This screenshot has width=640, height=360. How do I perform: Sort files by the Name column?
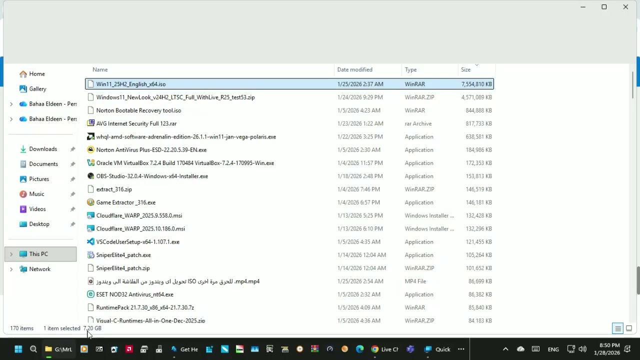coord(100,69)
